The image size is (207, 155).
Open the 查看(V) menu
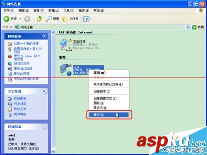click(39, 11)
